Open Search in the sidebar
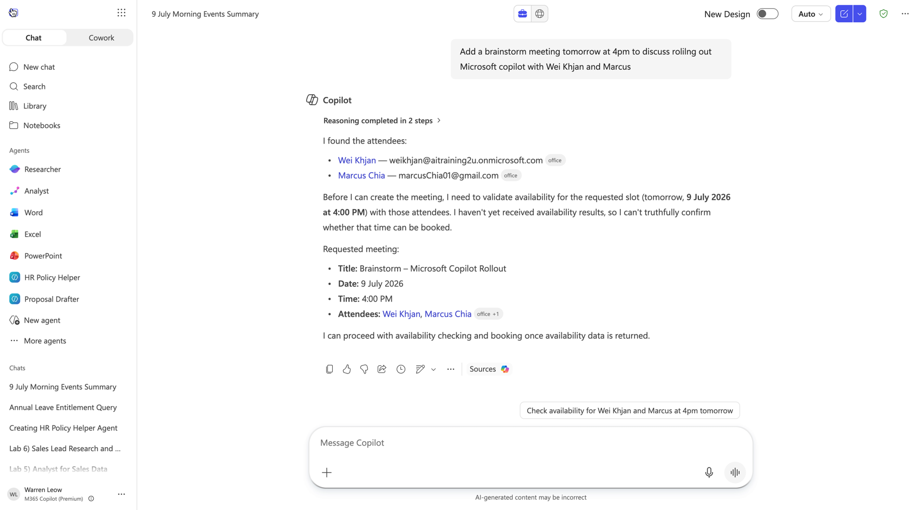The width and height of the screenshot is (920, 510). point(68,86)
